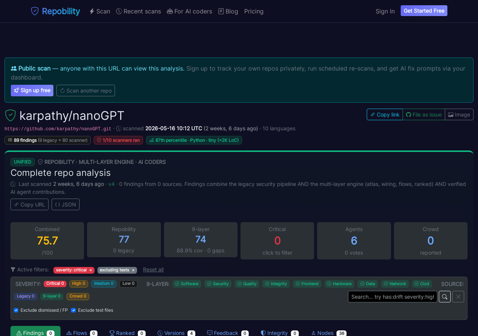Viewport: 478px width, 336px height.
Task: Toggle Low severity filter
Action: [x=128, y=284]
